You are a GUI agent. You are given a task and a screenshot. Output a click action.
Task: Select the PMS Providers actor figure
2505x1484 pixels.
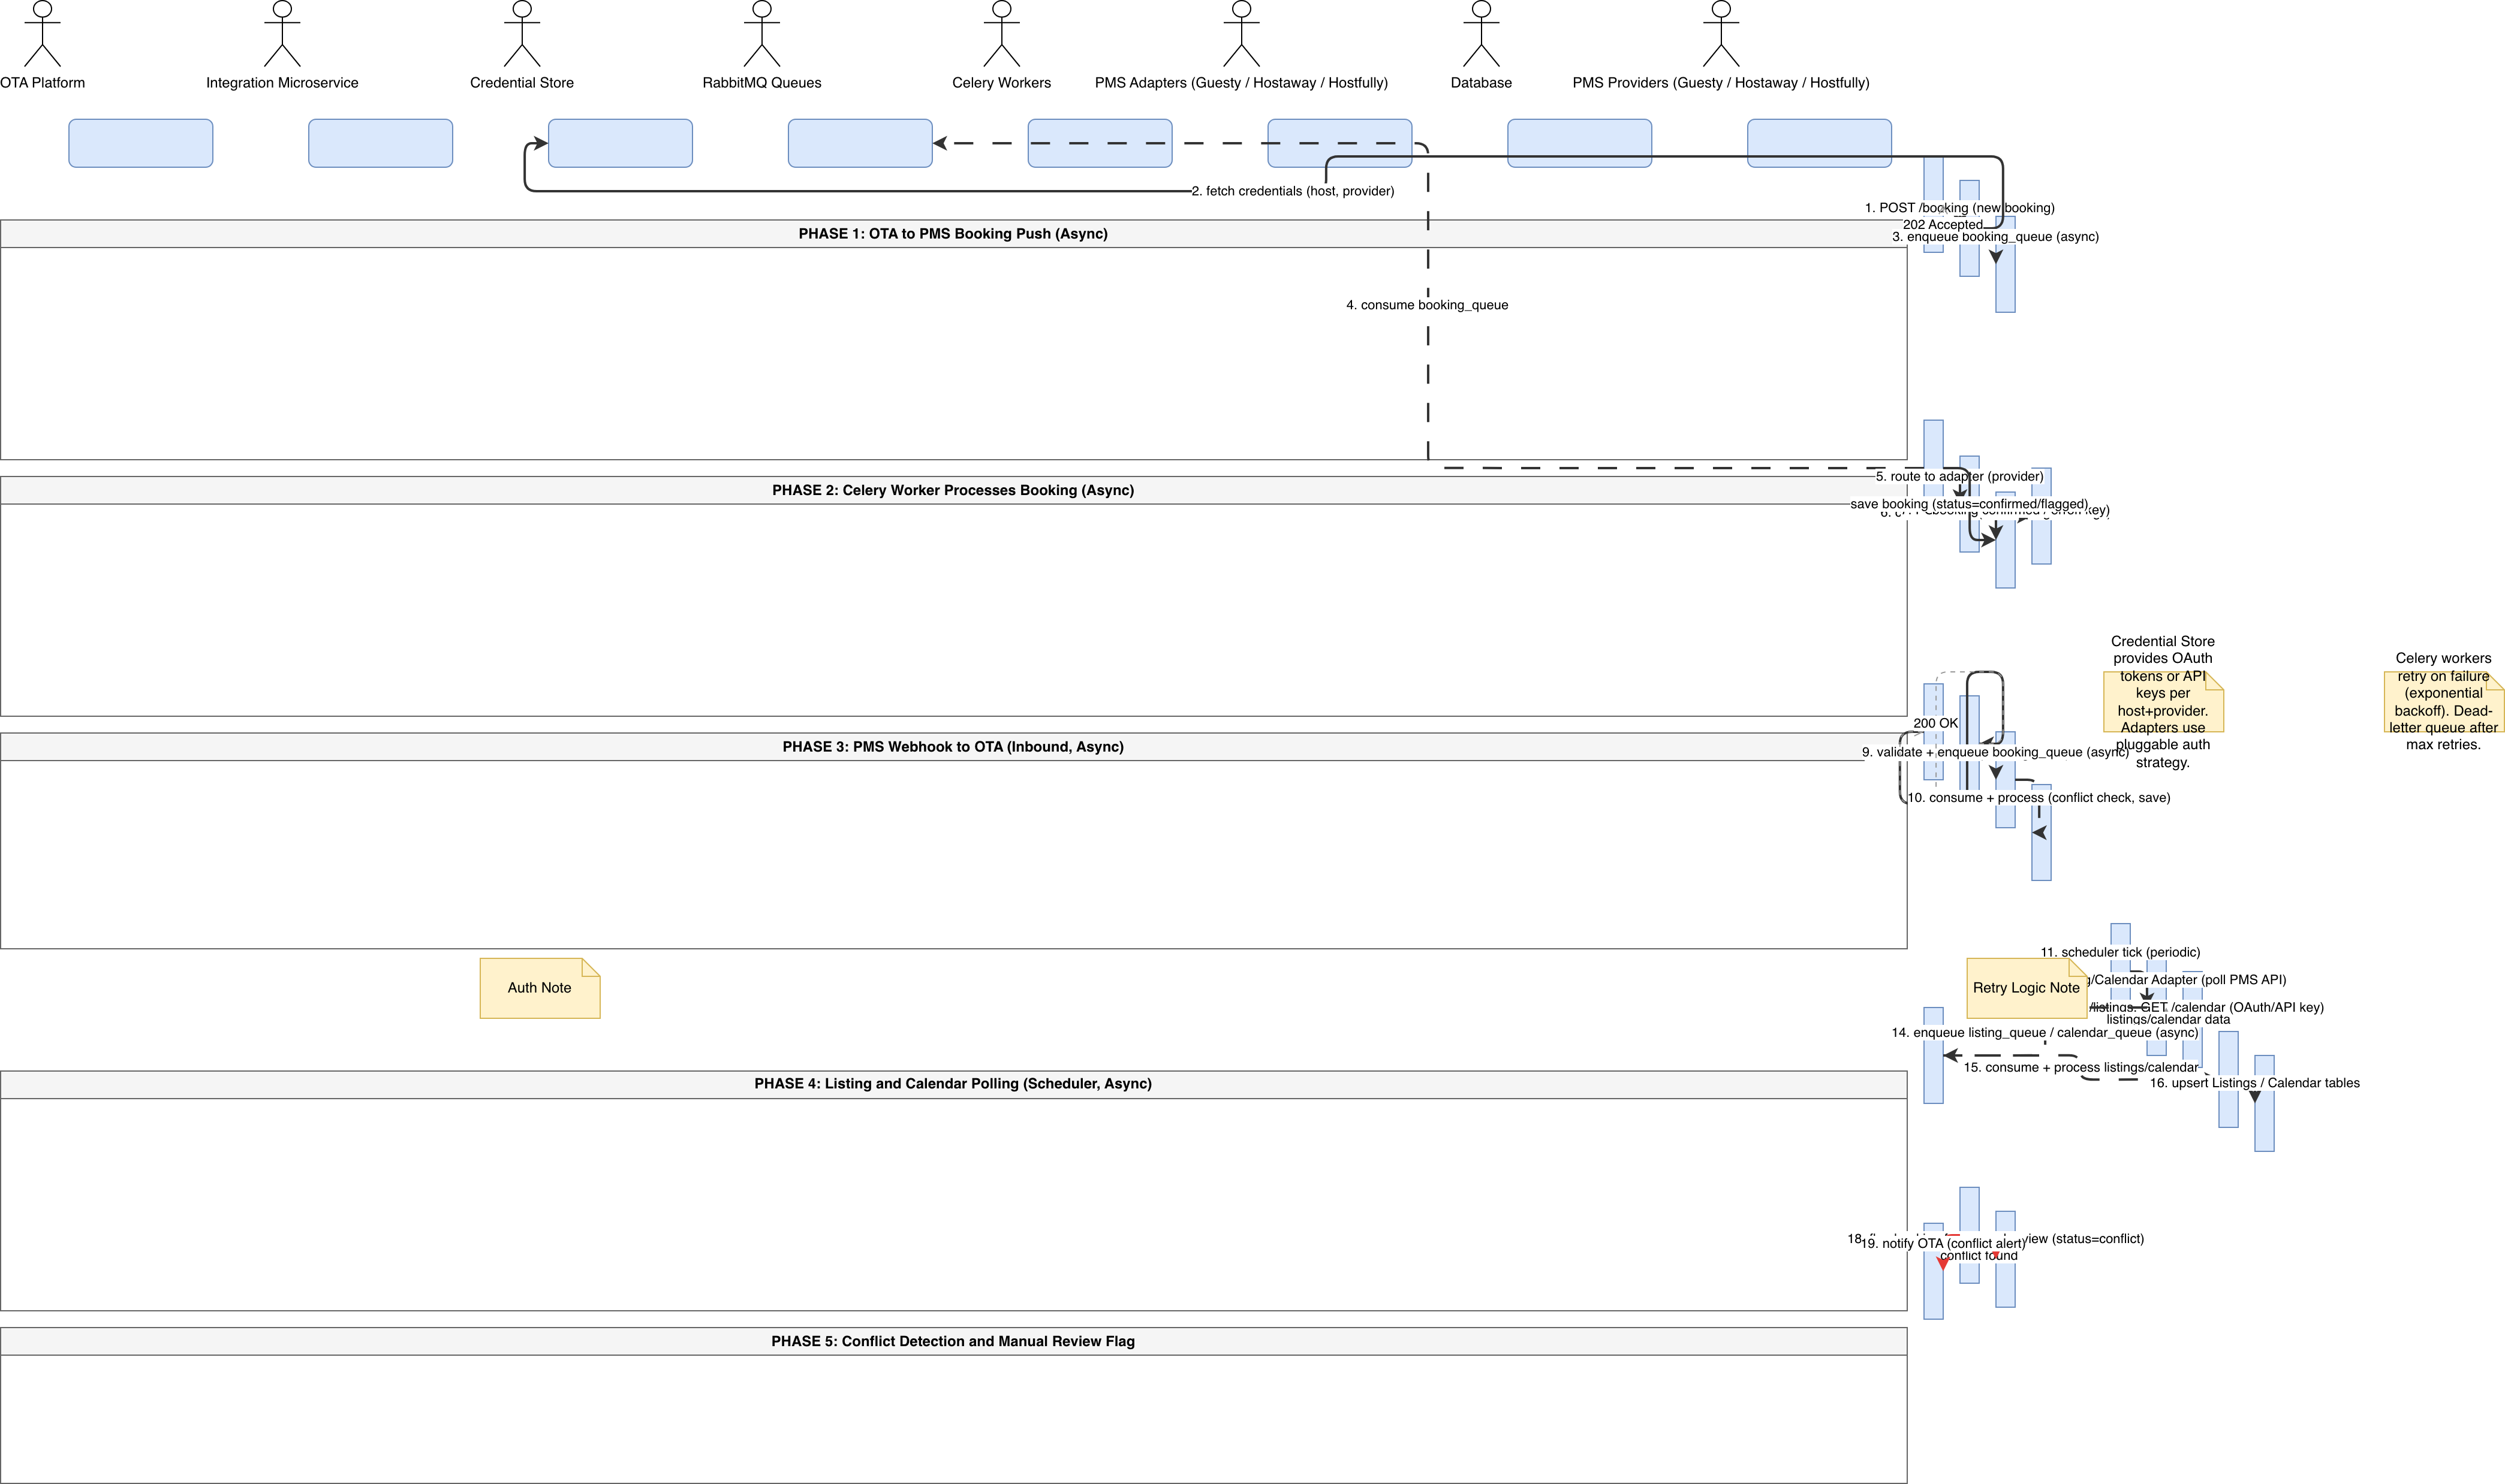pyautogui.click(x=1722, y=34)
